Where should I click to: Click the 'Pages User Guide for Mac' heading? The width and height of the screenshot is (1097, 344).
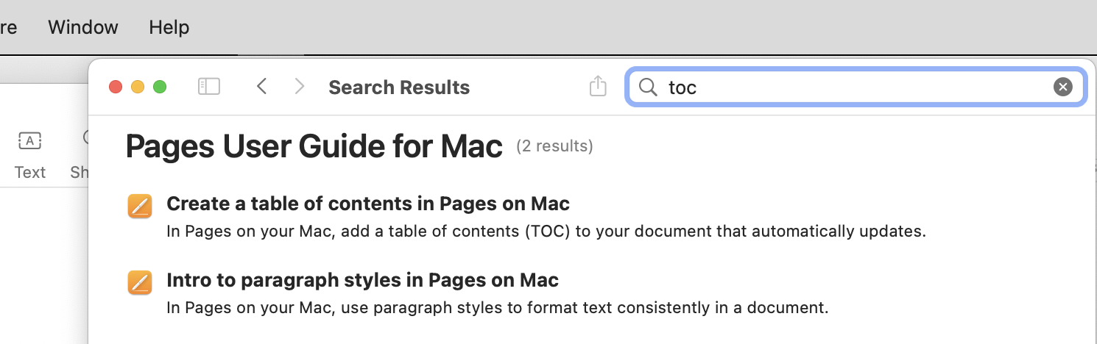[314, 146]
